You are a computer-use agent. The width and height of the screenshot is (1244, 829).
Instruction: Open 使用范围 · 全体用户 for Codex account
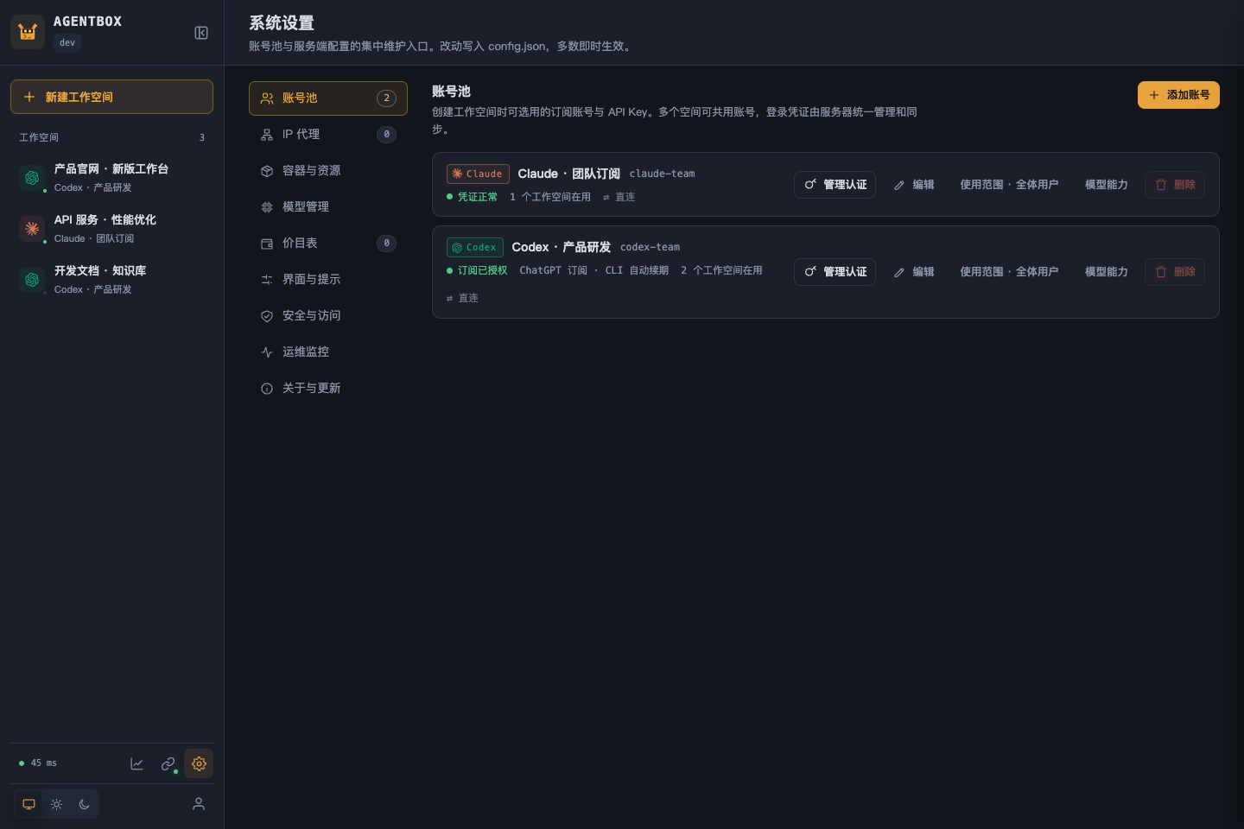coord(1009,272)
